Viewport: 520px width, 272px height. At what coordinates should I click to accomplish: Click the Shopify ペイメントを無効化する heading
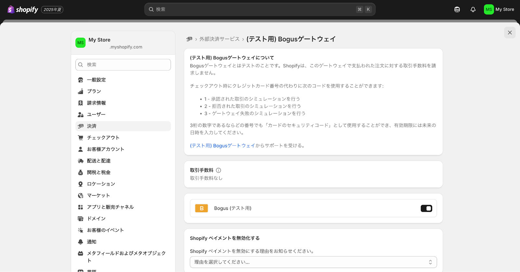[x=225, y=238]
